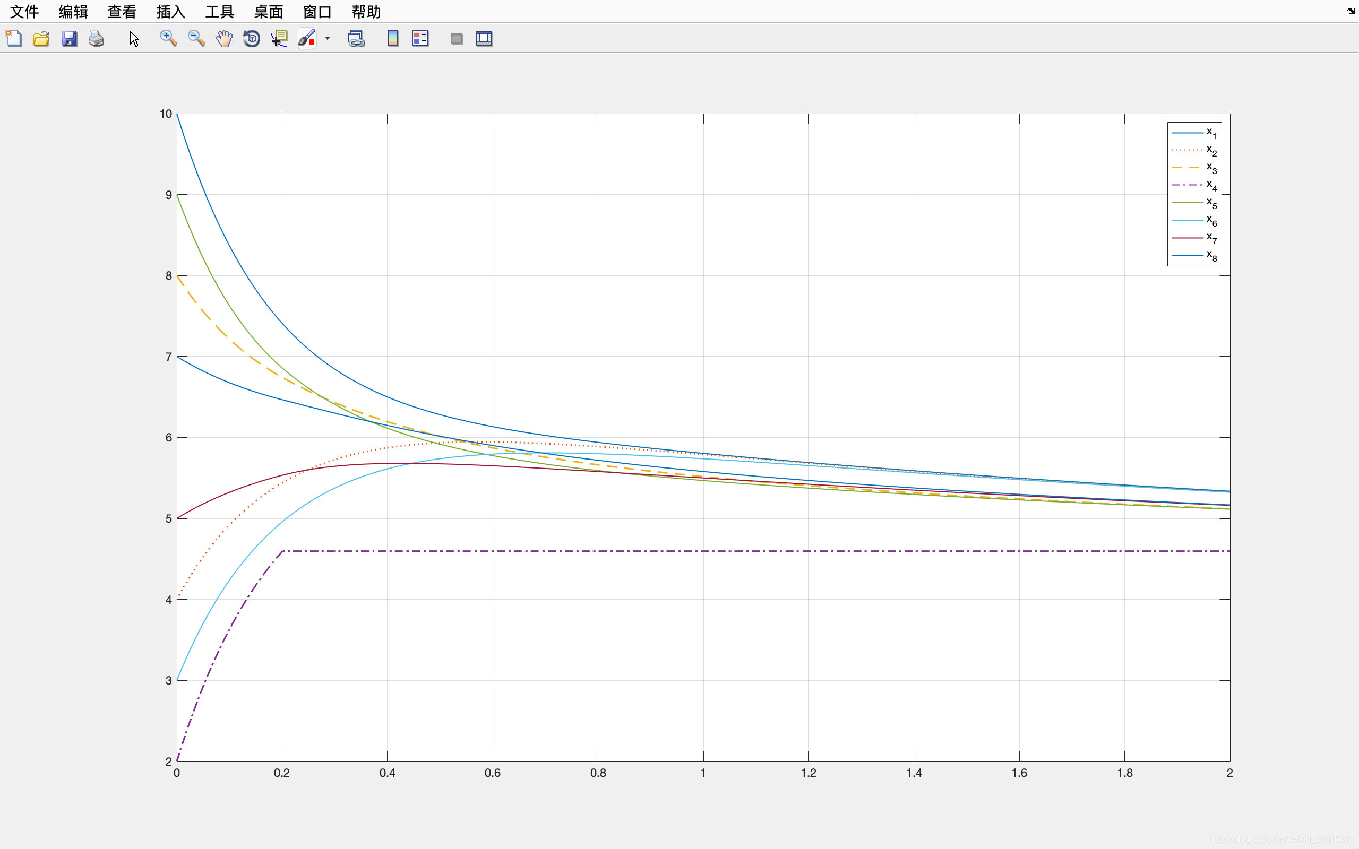Toggle the Brush data tool
Screen dimensions: 1359x849
(x=307, y=38)
